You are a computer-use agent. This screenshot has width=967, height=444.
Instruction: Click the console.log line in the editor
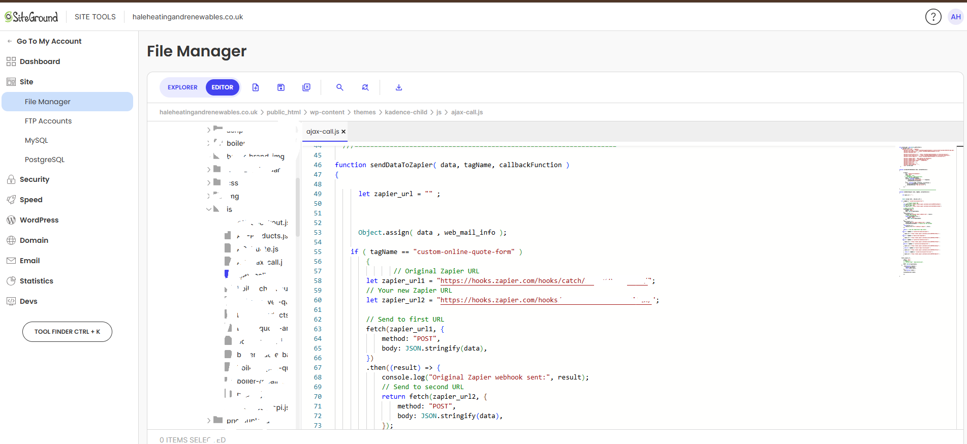point(485,377)
